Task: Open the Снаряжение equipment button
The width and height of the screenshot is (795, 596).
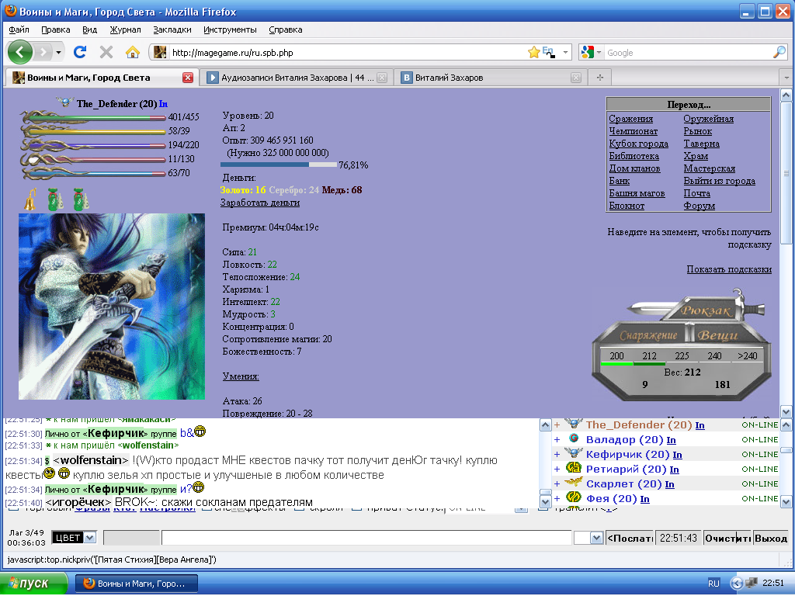Action: pos(648,335)
